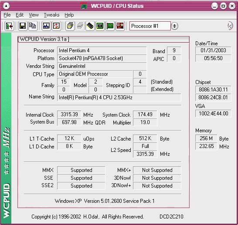Click the MMX 'Supported' field
The width and height of the screenshot is (238, 225).
81,170
